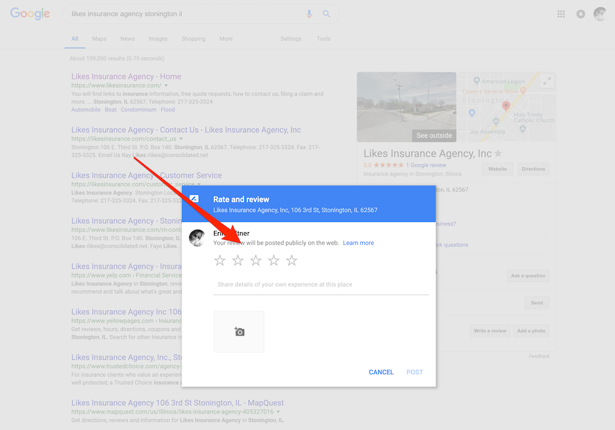The height and width of the screenshot is (430, 615).
Task: Open the Boat sitelink
Action: coord(111,110)
